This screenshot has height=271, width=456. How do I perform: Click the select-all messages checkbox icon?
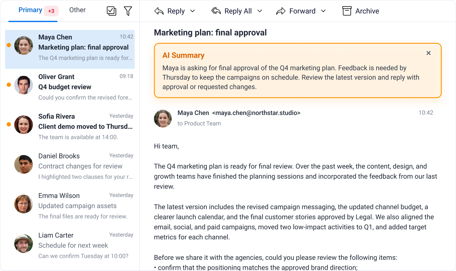pyautogui.click(x=111, y=11)
